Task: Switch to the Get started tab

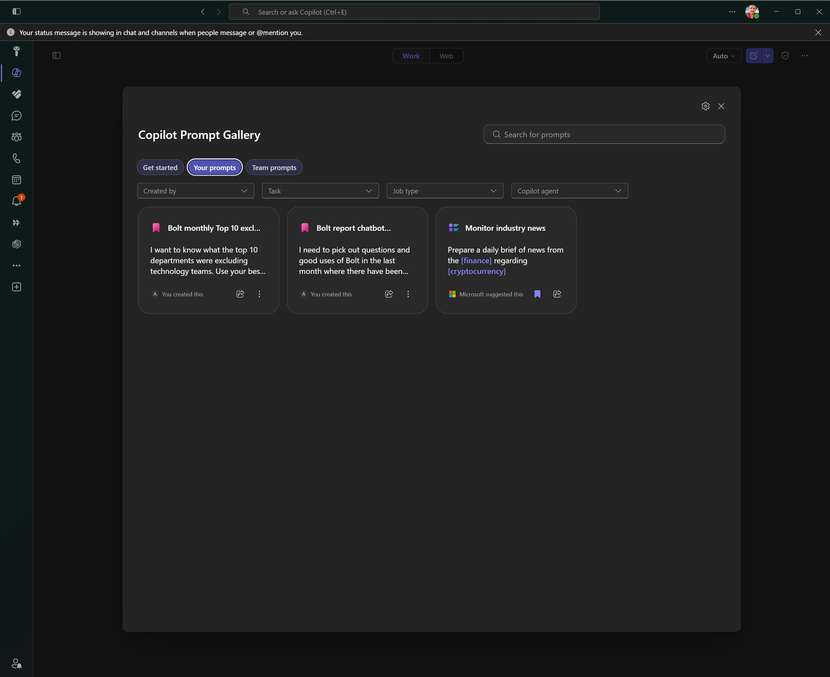Action: (160, 167)
